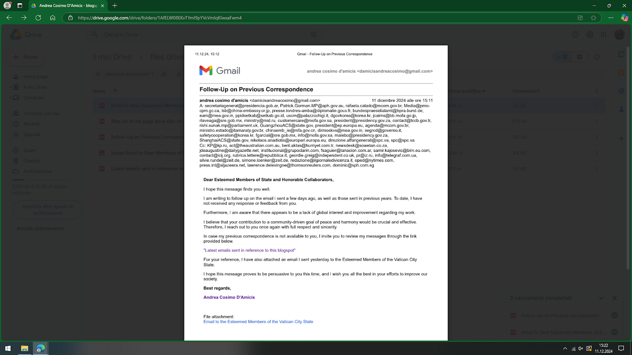This screenshot has height=355, width=632.
Task: Click the browser address bar URL
Action: tap(160, 18)
